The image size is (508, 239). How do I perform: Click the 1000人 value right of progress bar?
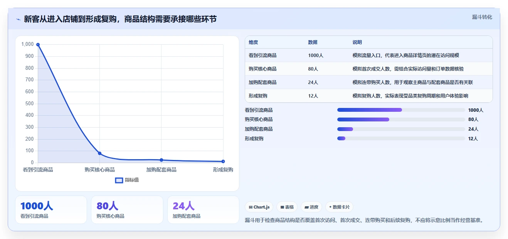pyautogui.click(x=476, y=110)
